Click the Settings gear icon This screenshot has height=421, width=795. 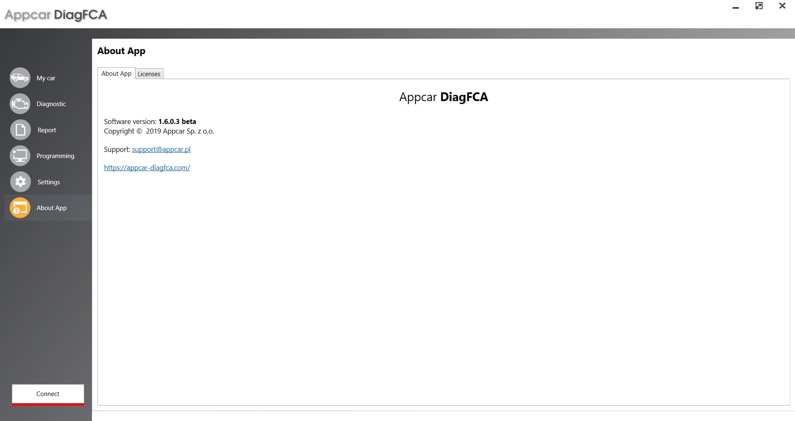[20, 182]
